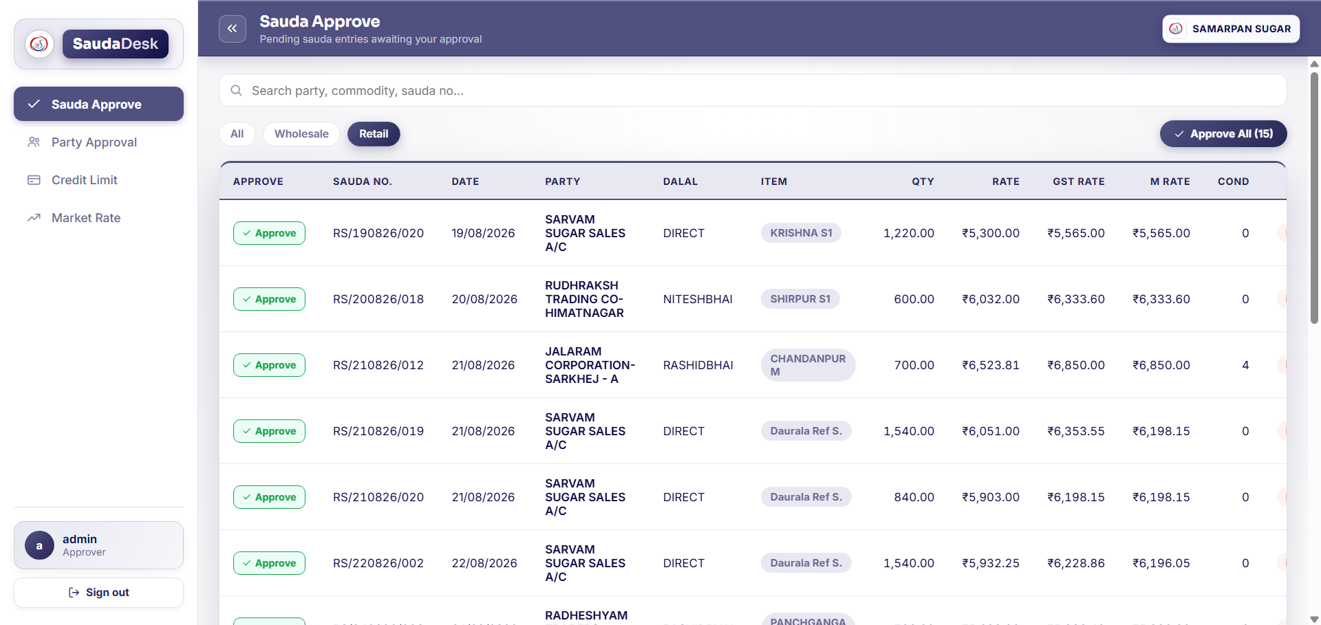Click the KRISHNA S1 item tag
1321x625 pixels.
coord(801,233)
